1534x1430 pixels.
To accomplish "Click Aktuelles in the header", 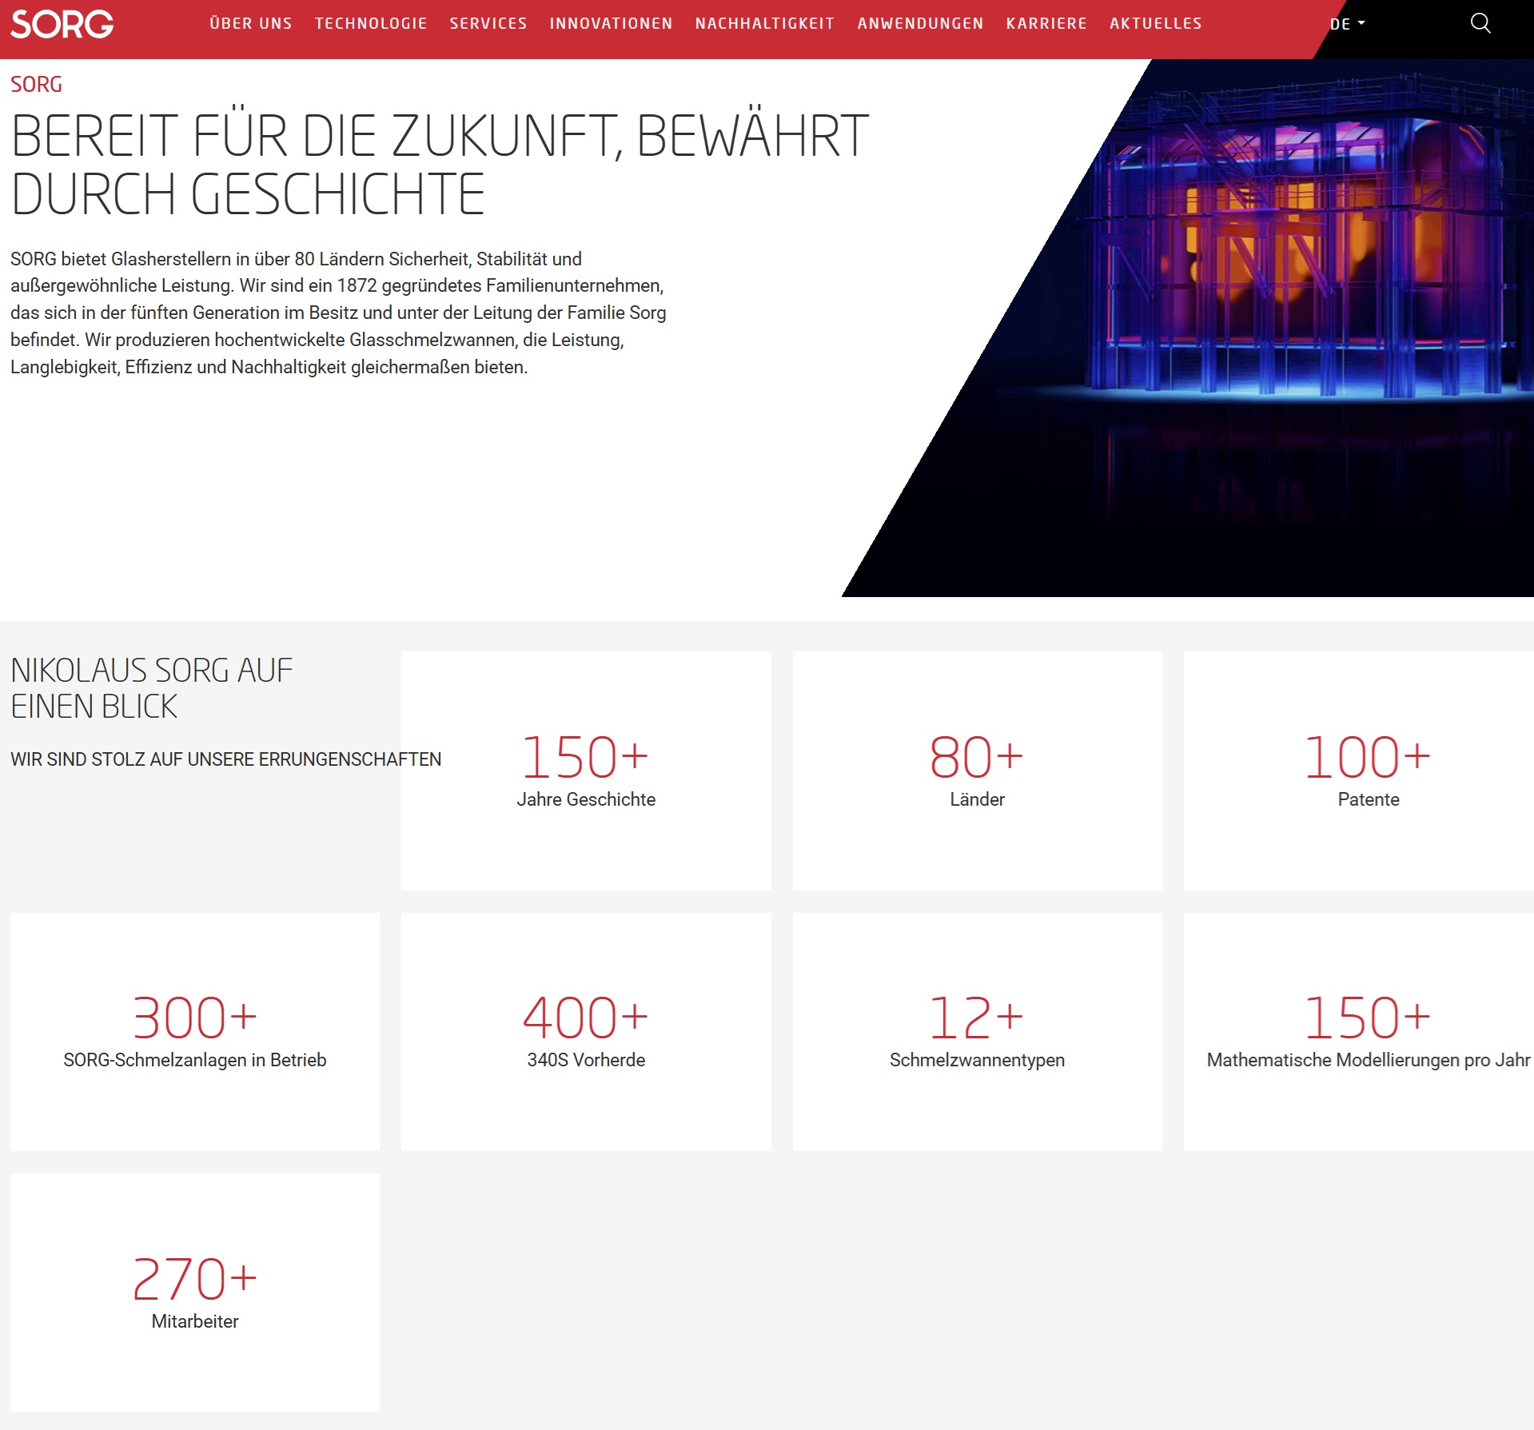I will tap(1155, 24).
